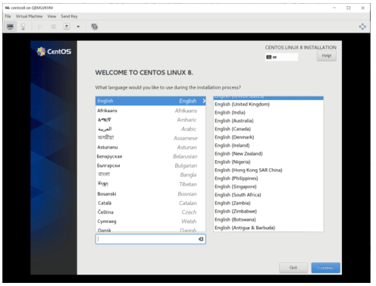This screenshot has height=286, width=376.
Task: Click the power on play icon
Action: click(x=40, y=27)
